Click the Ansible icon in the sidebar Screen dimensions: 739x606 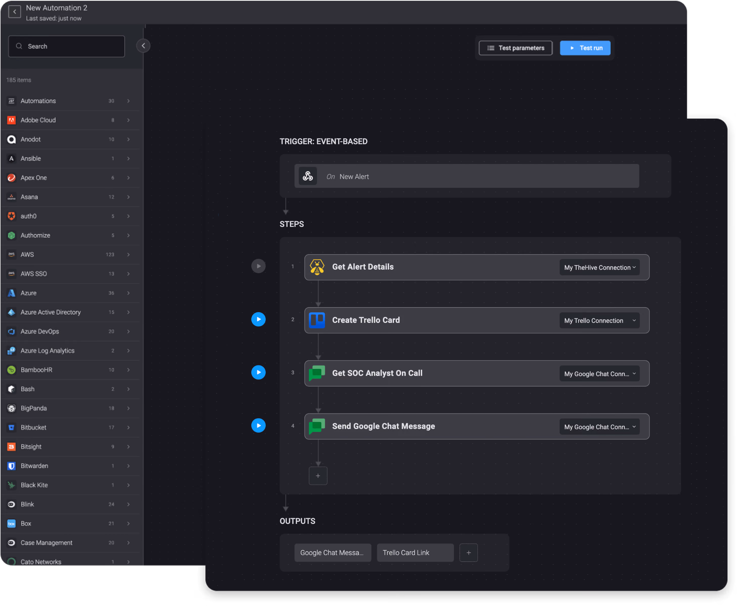(12, 159)
